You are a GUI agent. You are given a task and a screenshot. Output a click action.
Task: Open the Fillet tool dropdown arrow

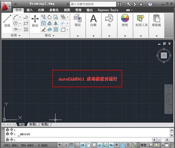coord(68,29)
